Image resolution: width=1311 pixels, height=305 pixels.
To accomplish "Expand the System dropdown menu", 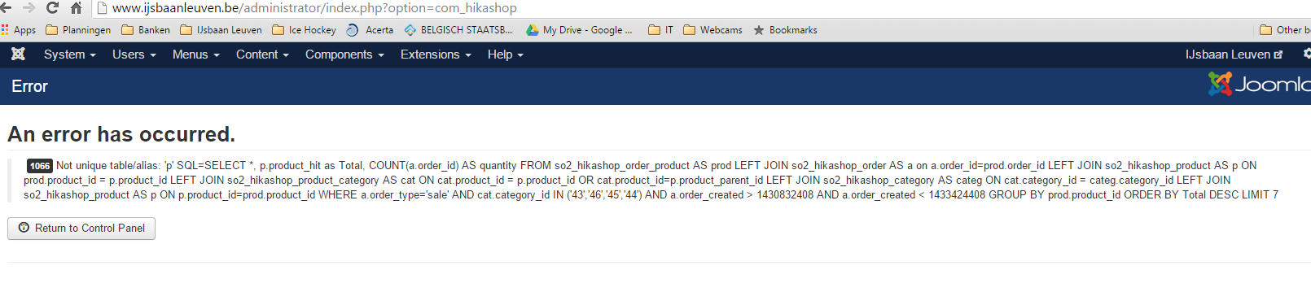I will pyautogui.click(x=70, y=54).
